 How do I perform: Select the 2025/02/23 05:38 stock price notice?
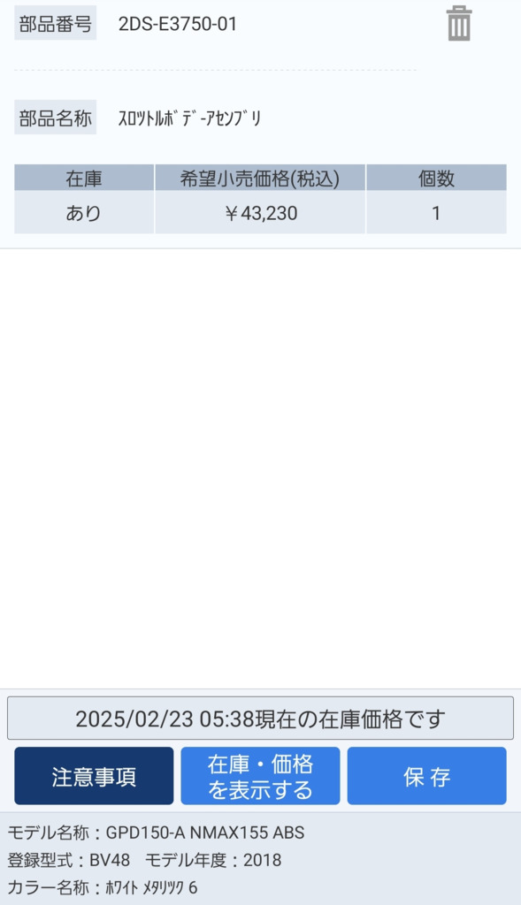click(260, 718)
